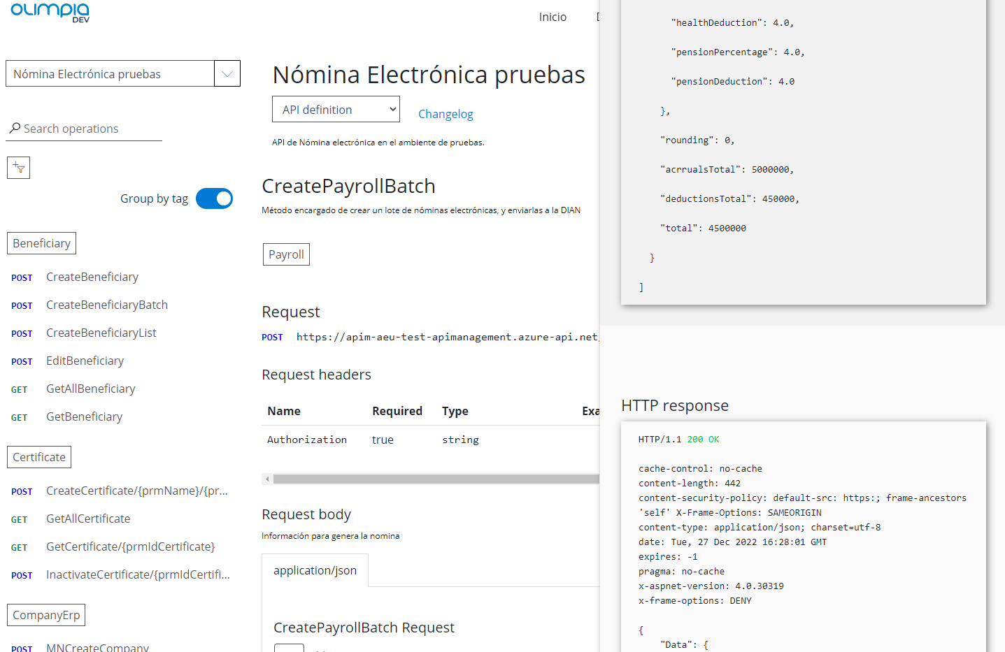Open the API definition dropdown
Viewport: 1005px width, 652px height.
(x=336, y=110)
